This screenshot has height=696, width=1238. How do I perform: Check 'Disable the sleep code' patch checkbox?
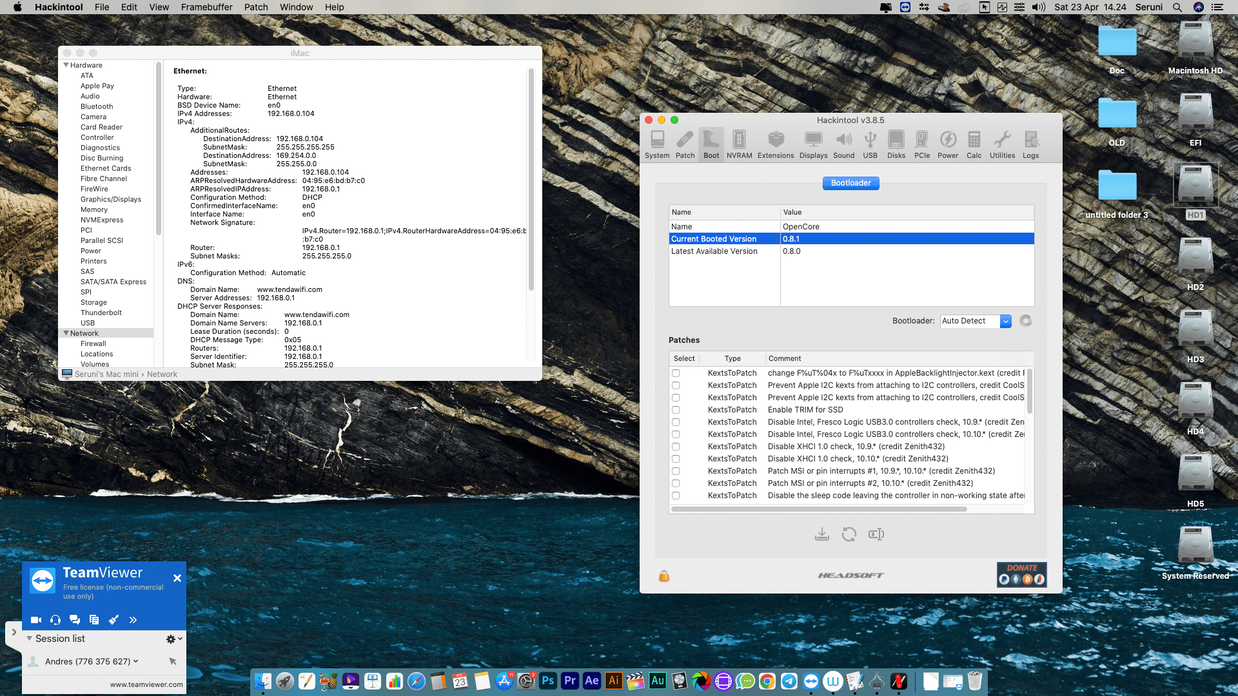pos(676,496)
